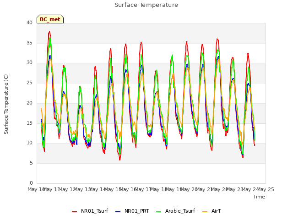Click the May 25 x-axis tick label
The width and height of the screenshot is (293, 220).
click(x=266, y=189)
